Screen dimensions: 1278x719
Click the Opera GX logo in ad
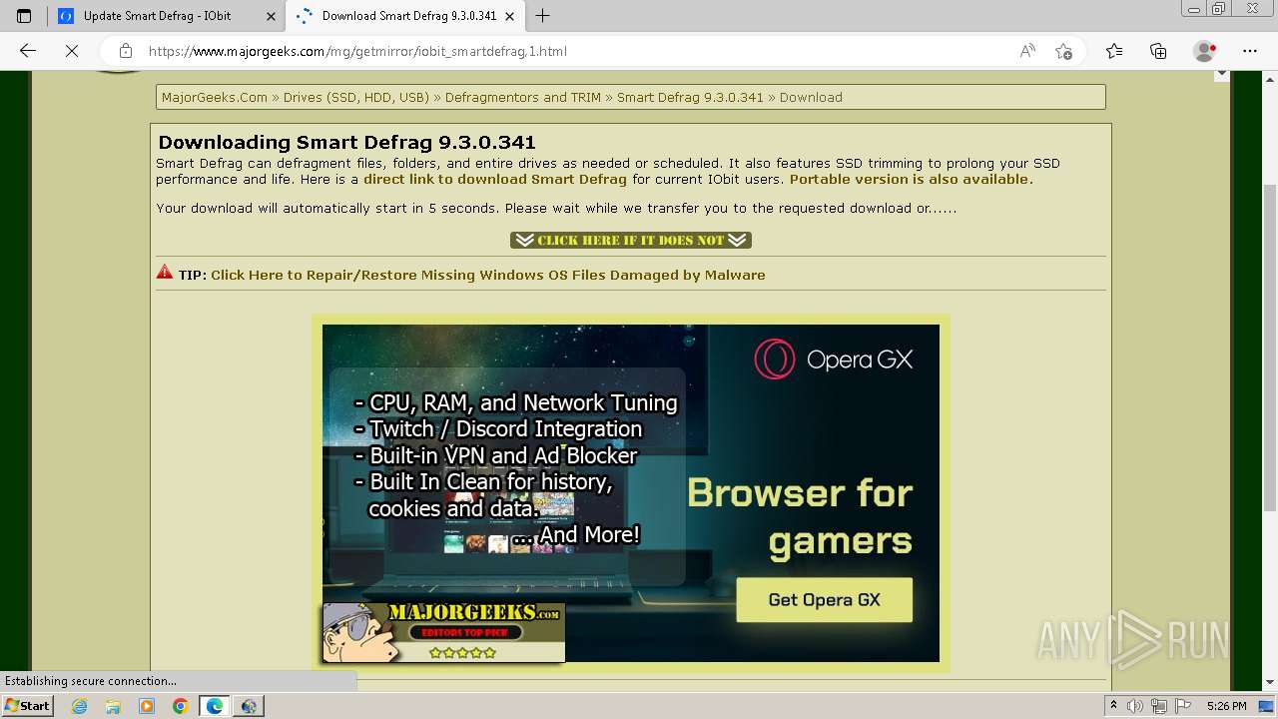[x=834, y=359]
